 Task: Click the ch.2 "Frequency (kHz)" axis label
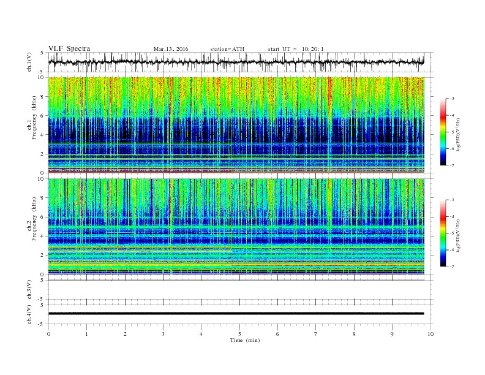(x=34, y=219)
